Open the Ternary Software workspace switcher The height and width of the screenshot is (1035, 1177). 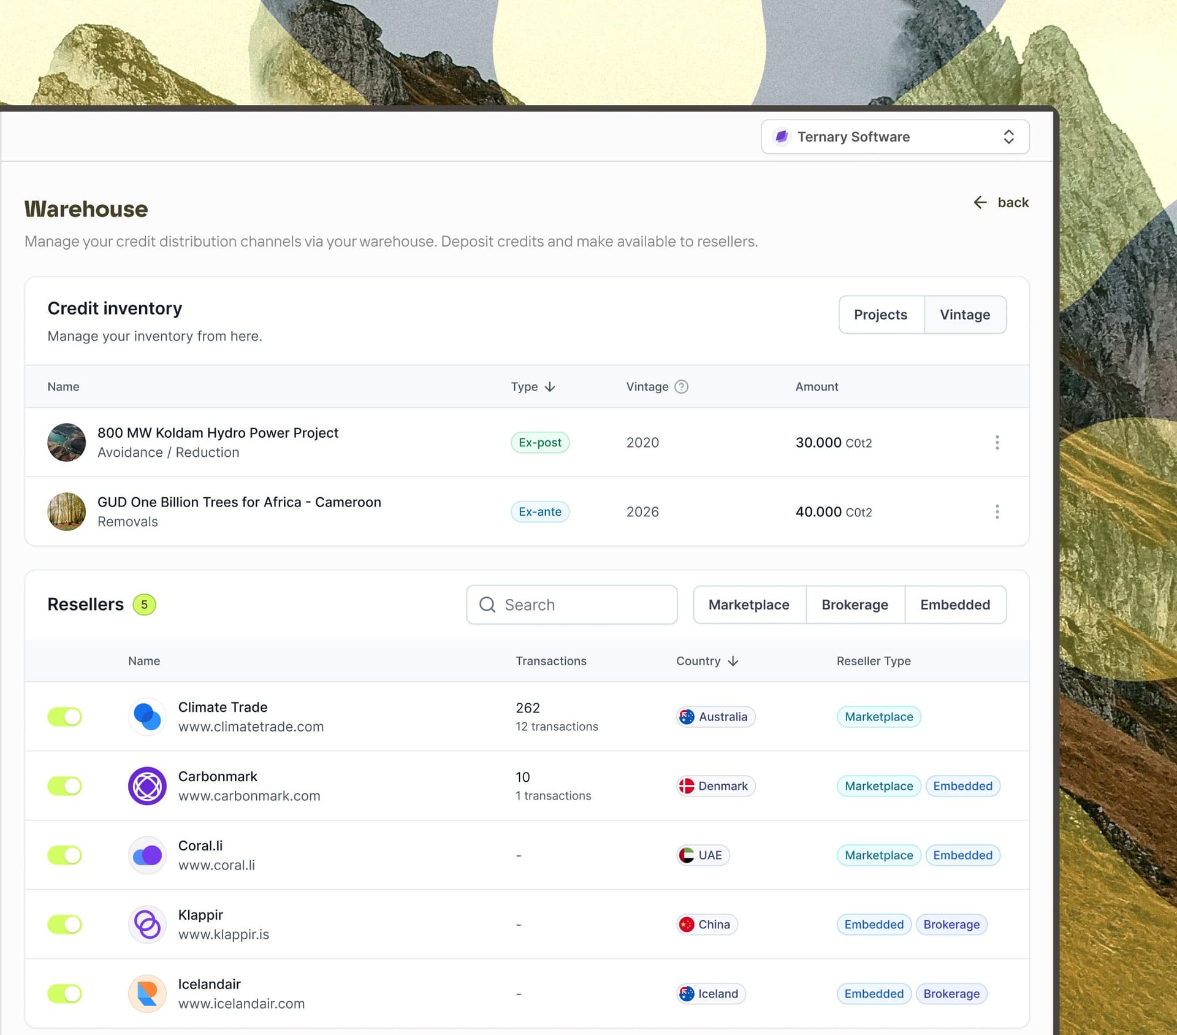(1008, 137)
